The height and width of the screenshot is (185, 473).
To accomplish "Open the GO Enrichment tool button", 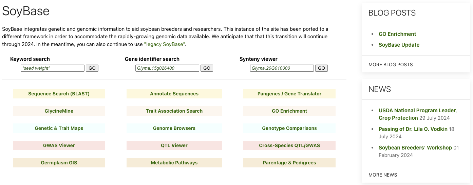I will point(289,111).
